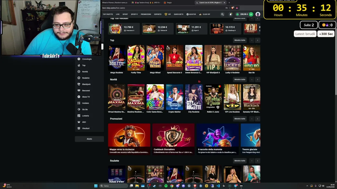This screenshot has height=189, width=337.
Task: Open the site search magnifier icon
Action: (222, 14)
